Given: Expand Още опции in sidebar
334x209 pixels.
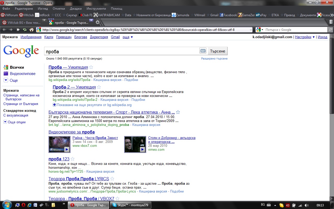Looking at the screenshot, I should tap(15, 122).
